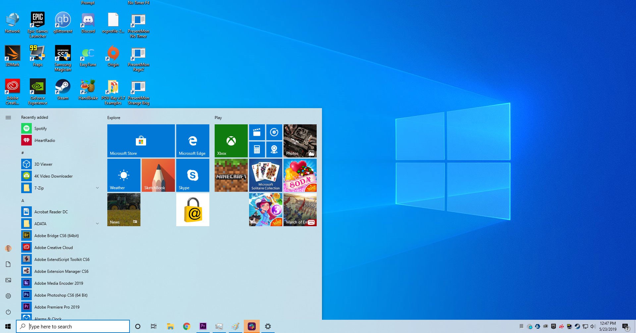Open the Origin desktop shortcut
This screenshot has height=333, width=636.
pyautogui.click(x=113, y=56)
